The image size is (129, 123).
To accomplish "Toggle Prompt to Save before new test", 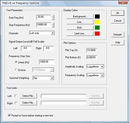I will click(x=9, y=115).
